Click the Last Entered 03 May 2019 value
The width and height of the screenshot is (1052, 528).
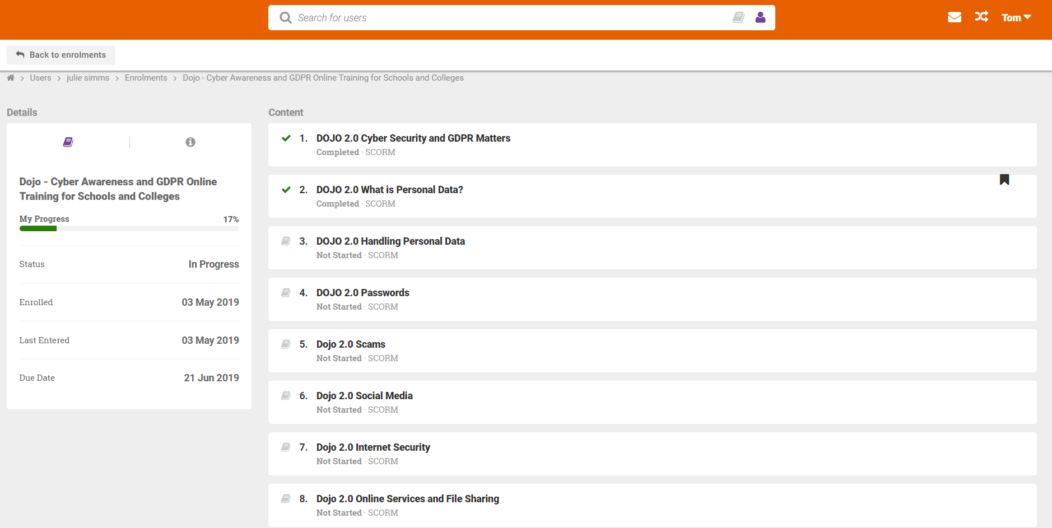coord(210,340)
